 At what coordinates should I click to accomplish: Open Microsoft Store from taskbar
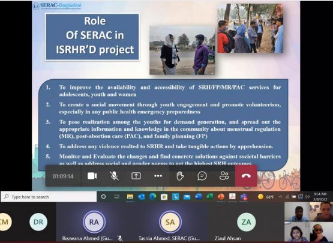[x=164, y=197]
